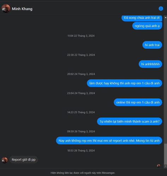Click the notice "Hiện không liên lạc được"
167x176 pixels.
click(x=83, y=173)
